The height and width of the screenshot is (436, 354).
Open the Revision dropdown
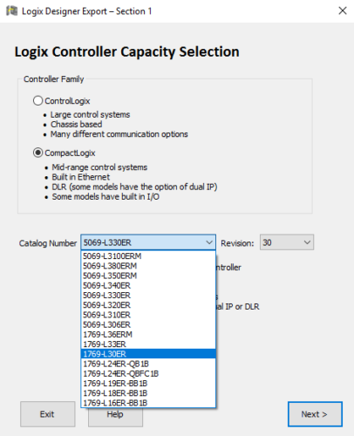287,242
